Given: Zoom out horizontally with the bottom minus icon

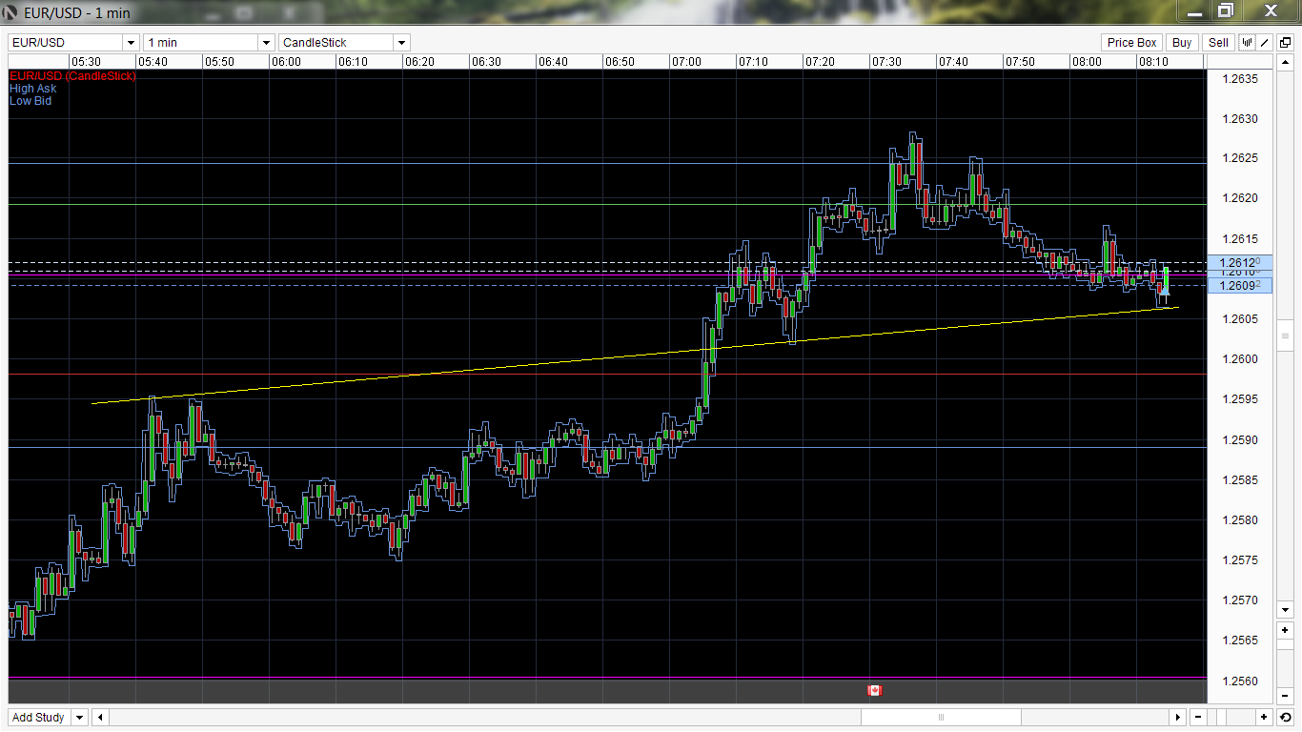Looking at the screenshot, I should click(1198, 718).
